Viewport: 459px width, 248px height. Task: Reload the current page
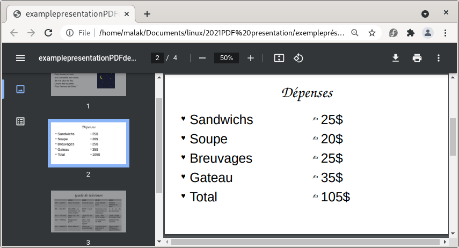click(48, 33)
